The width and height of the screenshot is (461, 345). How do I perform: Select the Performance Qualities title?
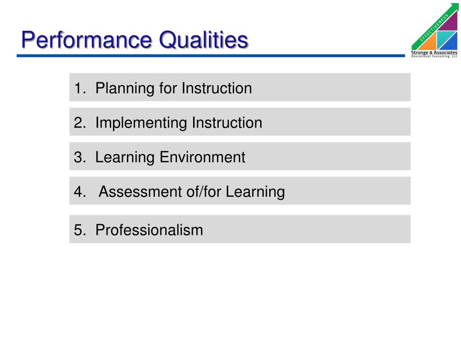click(x=135, y=40)
